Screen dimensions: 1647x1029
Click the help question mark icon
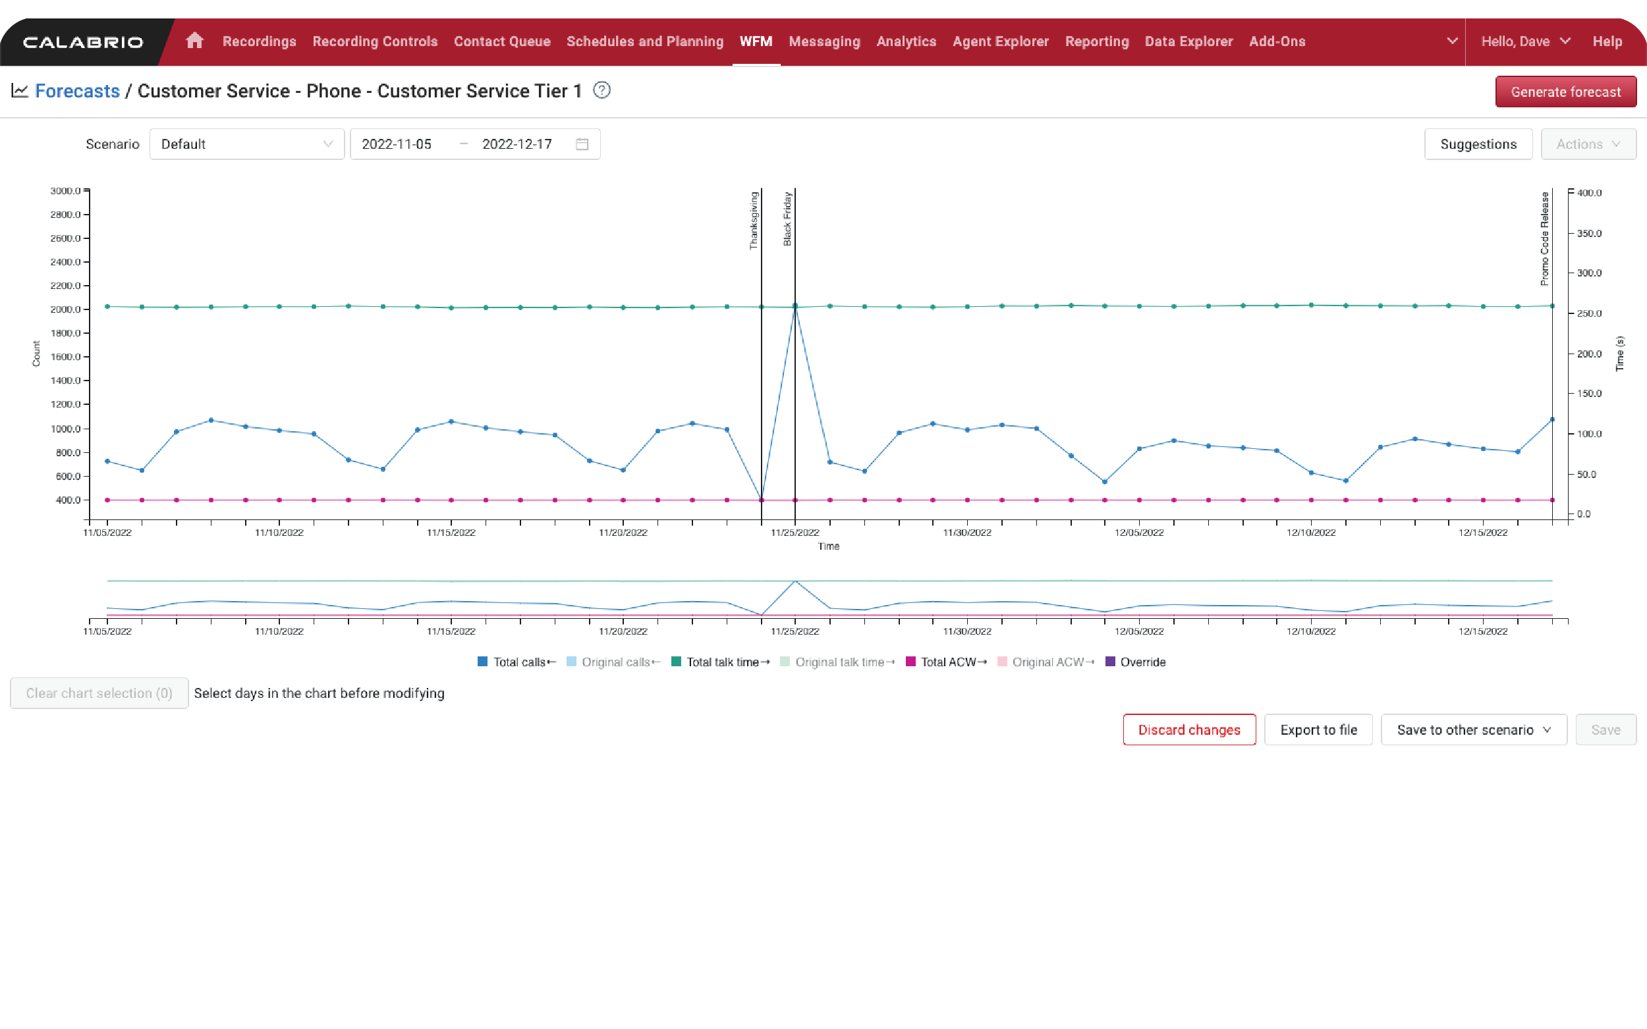601,90
